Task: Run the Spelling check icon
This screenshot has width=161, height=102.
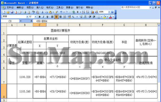Action: click(34, 12)
